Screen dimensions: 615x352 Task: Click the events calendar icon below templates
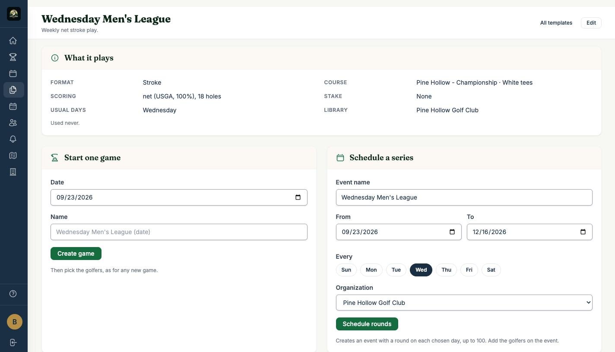pyautogui.click(x=13, y=106)
